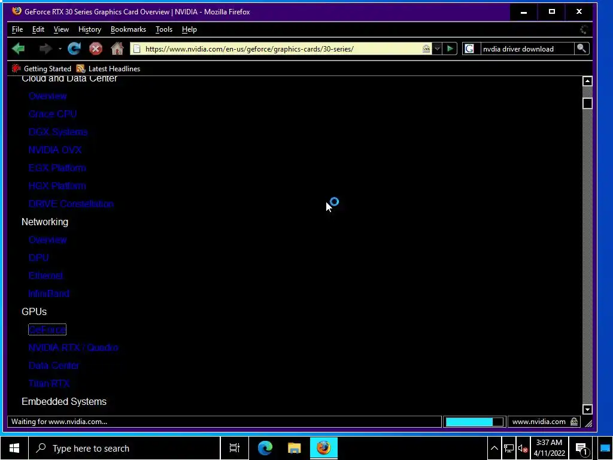613x460 pixels.
Task: Click the 'Embedded Systems' heading text
Action: click(x=63, y=402)
